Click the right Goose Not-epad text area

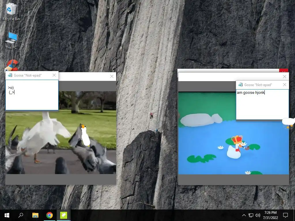[262, 104]
